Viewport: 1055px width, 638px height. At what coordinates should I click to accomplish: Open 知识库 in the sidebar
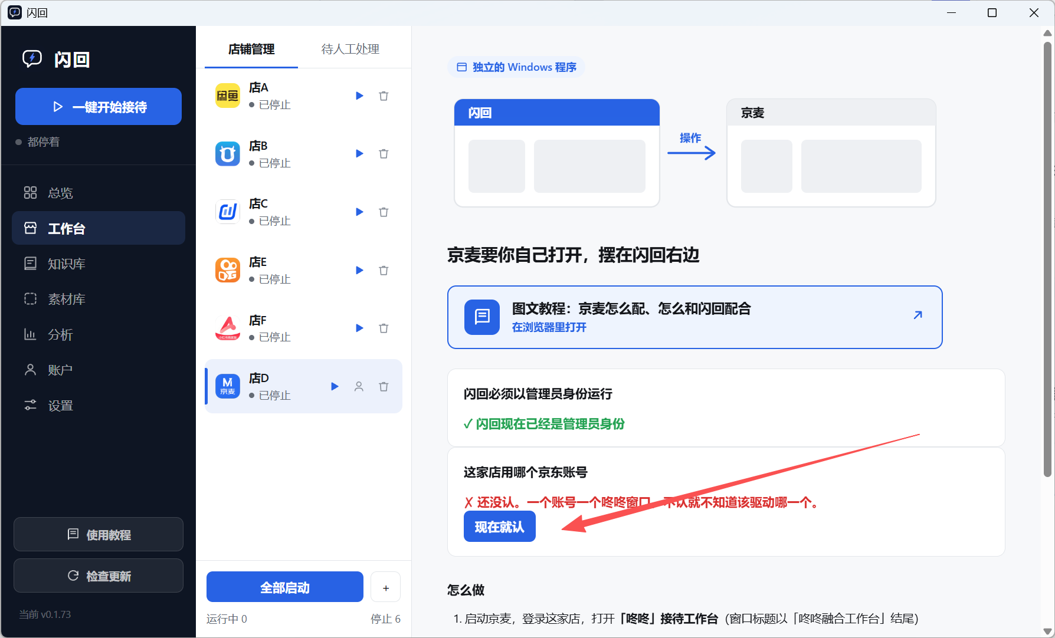[x=99, y=264]
